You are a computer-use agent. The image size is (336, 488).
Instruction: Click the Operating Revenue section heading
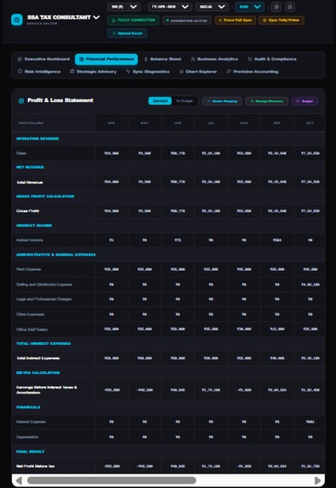(x=37, y=139)
